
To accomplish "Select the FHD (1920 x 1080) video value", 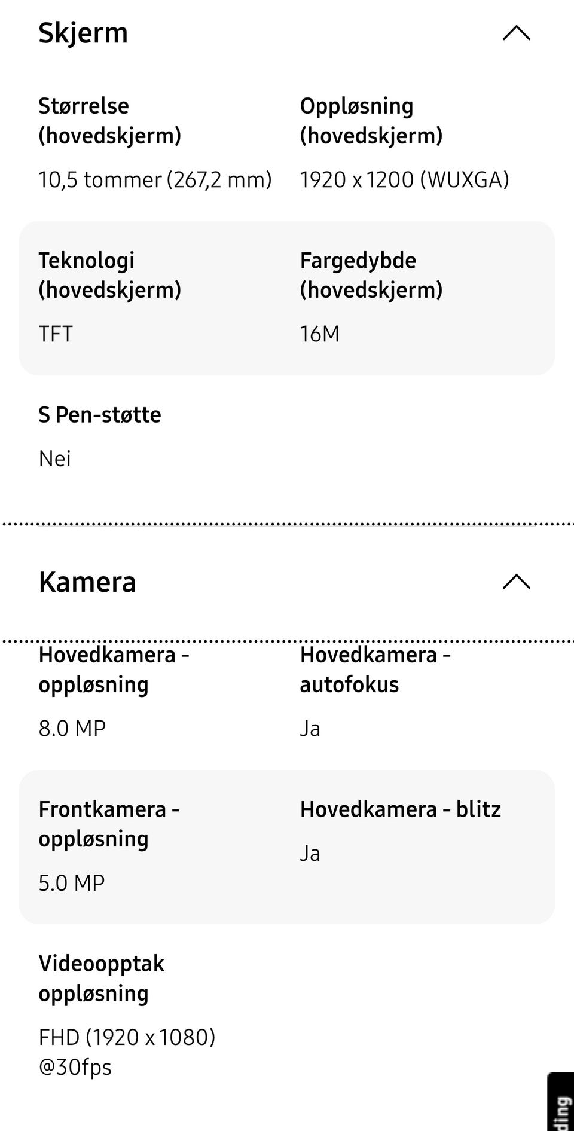I will [x=127, y=1038].
